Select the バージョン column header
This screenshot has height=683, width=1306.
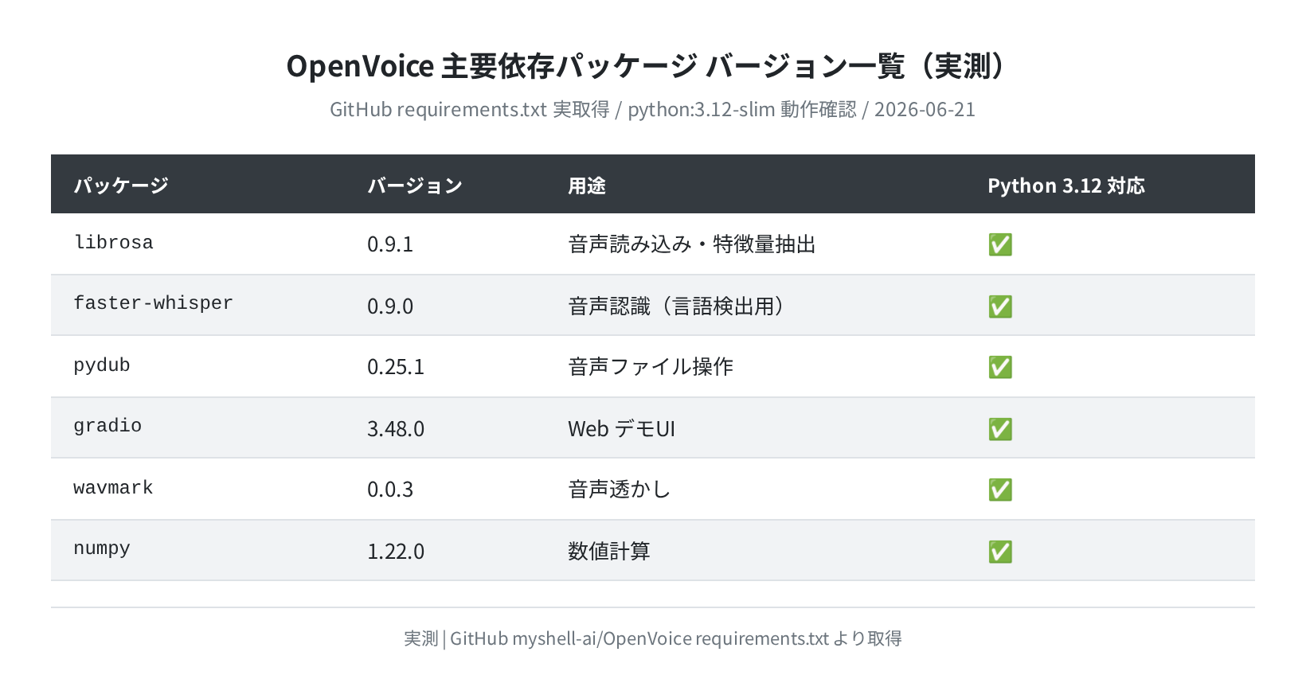(415, 185)
